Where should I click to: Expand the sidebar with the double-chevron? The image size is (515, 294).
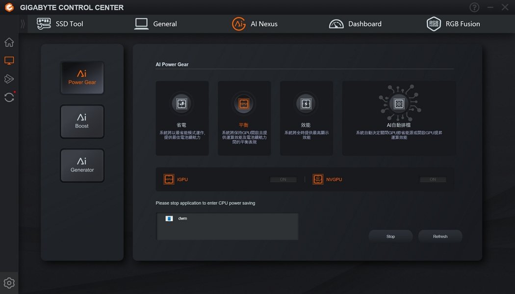(x=23, y=24)
